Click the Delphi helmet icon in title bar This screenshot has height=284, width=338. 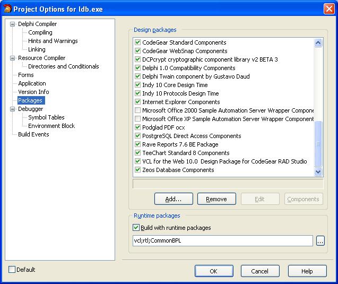(x=7, y=9)
